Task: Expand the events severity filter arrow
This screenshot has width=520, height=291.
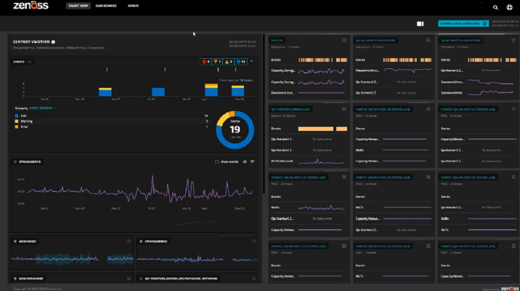Action: point(252,61)
